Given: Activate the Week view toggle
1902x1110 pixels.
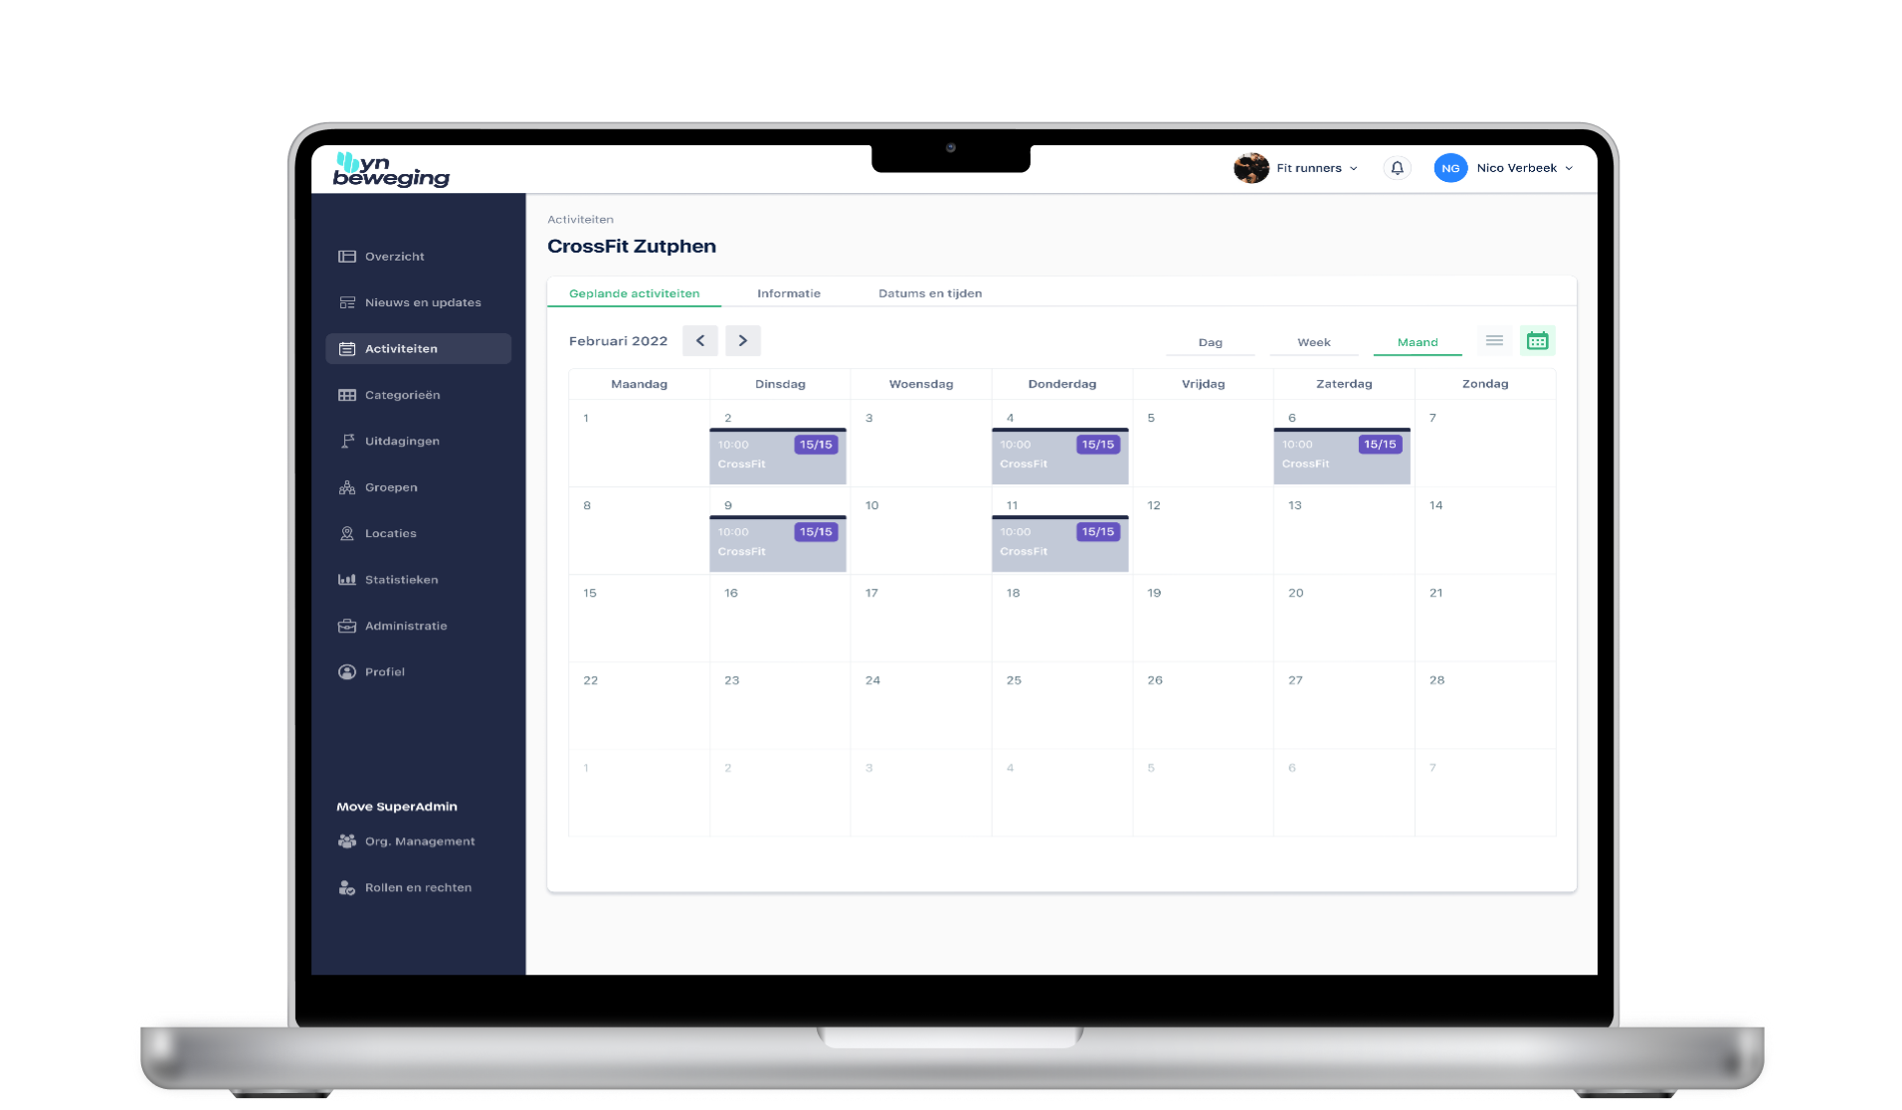Looking at the screenshot, I should tap(1314, 342).
